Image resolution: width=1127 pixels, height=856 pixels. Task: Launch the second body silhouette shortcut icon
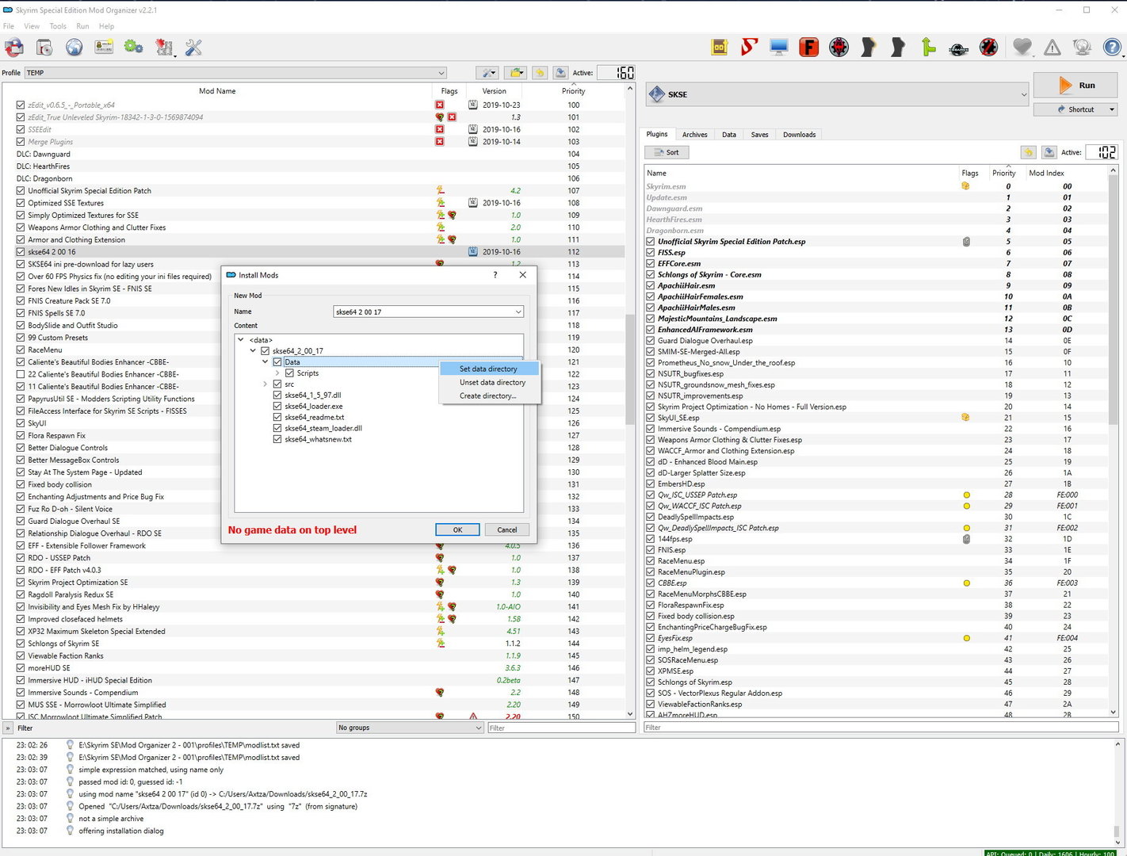coord(898,48)
